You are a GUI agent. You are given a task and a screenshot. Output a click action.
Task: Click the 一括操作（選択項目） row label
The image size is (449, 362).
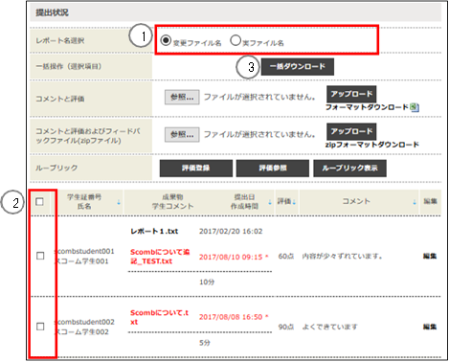click(x=69, y=66)
